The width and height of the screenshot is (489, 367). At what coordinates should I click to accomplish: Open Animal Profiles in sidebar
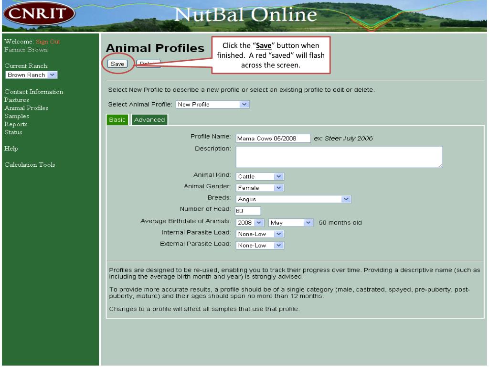(26, 108)
